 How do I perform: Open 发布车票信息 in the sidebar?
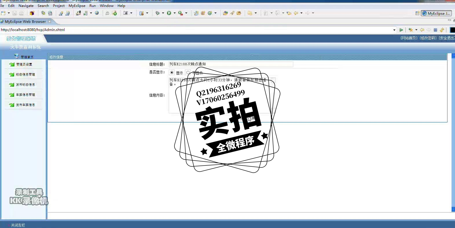(25, 105)
